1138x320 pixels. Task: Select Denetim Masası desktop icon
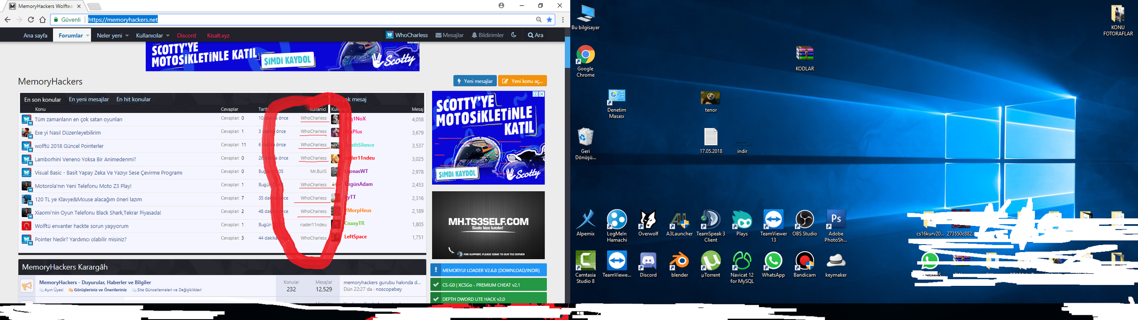[x=617, y=103]
